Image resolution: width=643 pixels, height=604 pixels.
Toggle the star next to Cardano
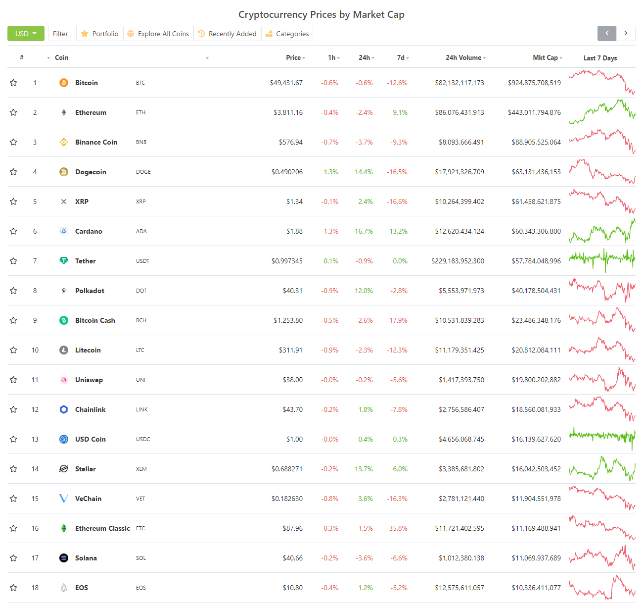tap(13, 231)
